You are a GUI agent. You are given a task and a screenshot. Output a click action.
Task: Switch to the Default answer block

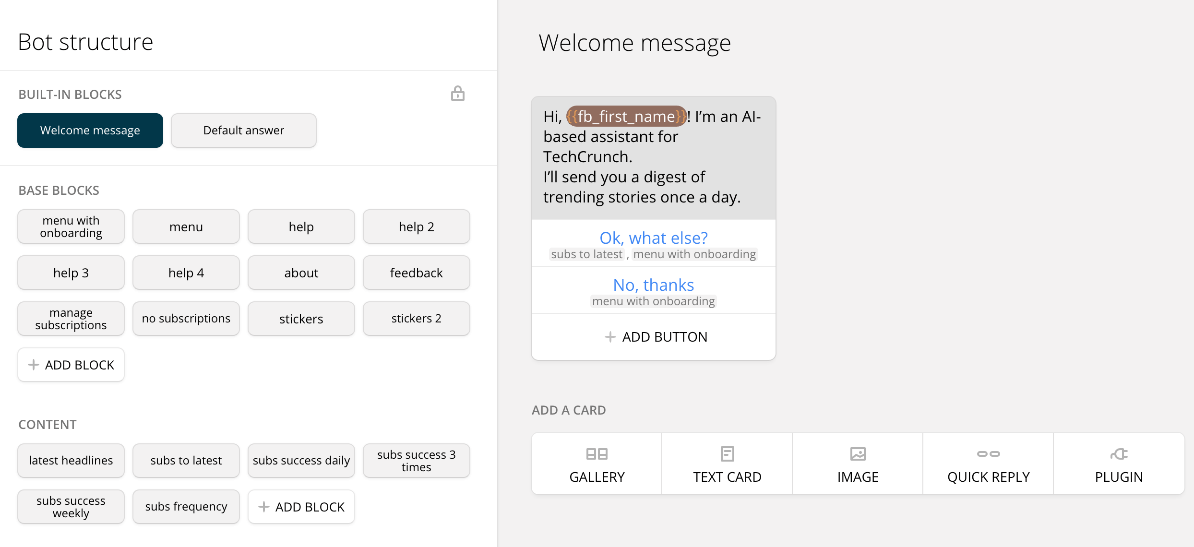(x=243, y=131)
